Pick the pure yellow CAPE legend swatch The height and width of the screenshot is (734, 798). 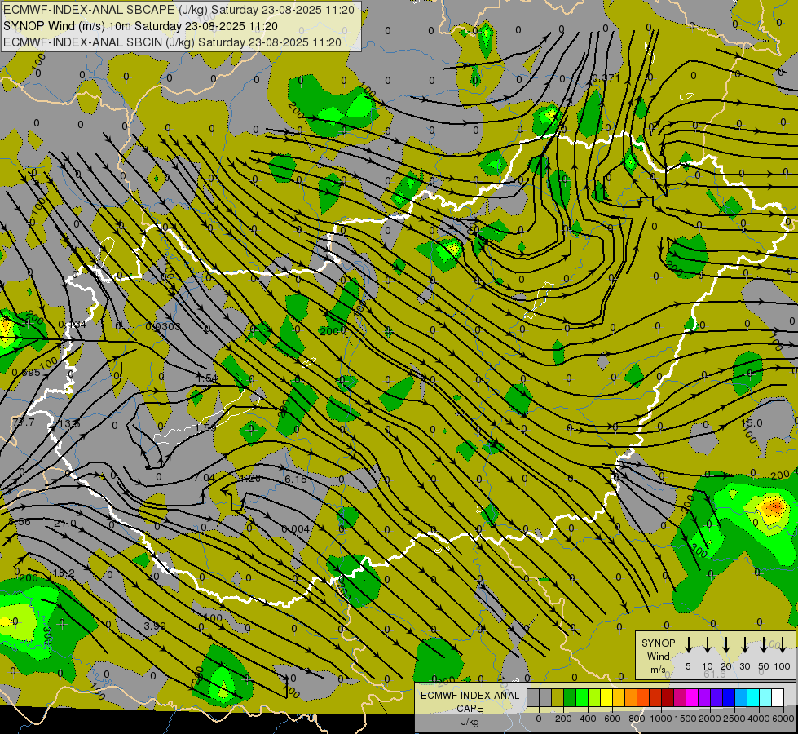click(x=606, y=697)
